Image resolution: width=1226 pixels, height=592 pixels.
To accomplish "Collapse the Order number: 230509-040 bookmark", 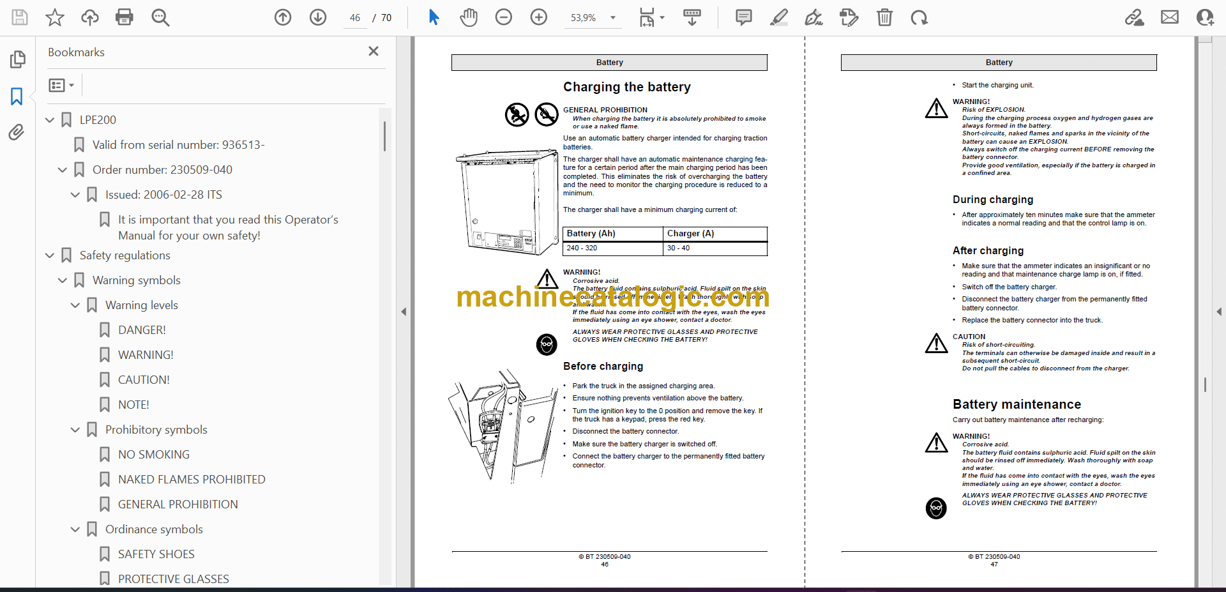I will pos(63,170).
